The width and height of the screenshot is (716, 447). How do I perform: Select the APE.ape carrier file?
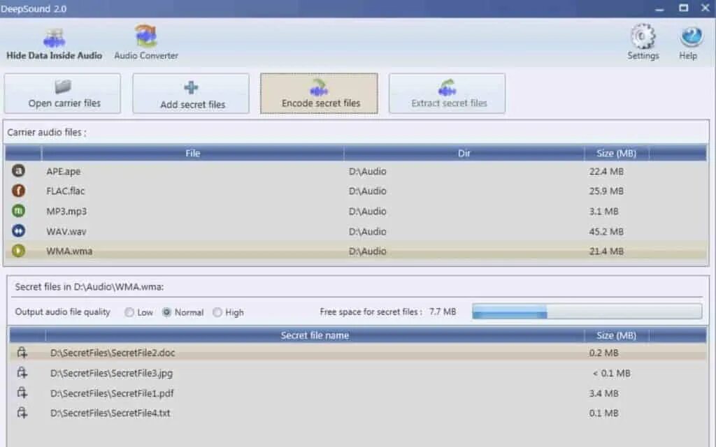tap(356, 172)
